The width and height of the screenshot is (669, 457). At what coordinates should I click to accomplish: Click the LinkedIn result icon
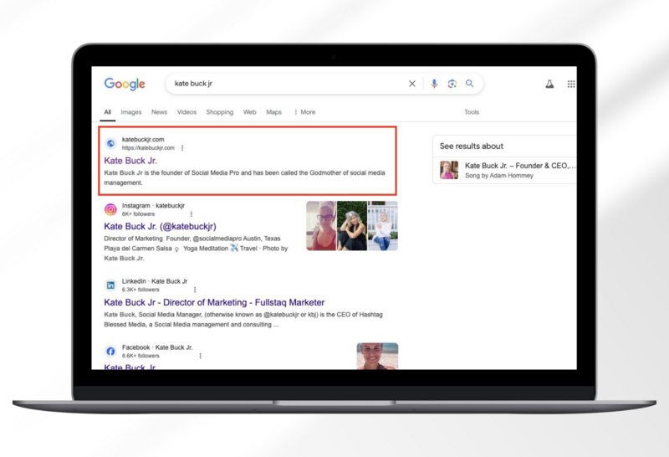[110, 285]
